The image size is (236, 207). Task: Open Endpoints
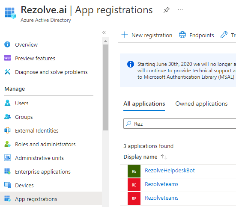click(202, 35)
